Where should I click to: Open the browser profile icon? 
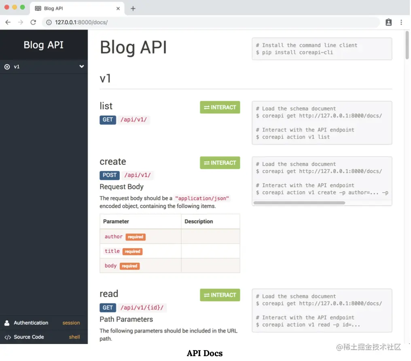click(388, 22)
